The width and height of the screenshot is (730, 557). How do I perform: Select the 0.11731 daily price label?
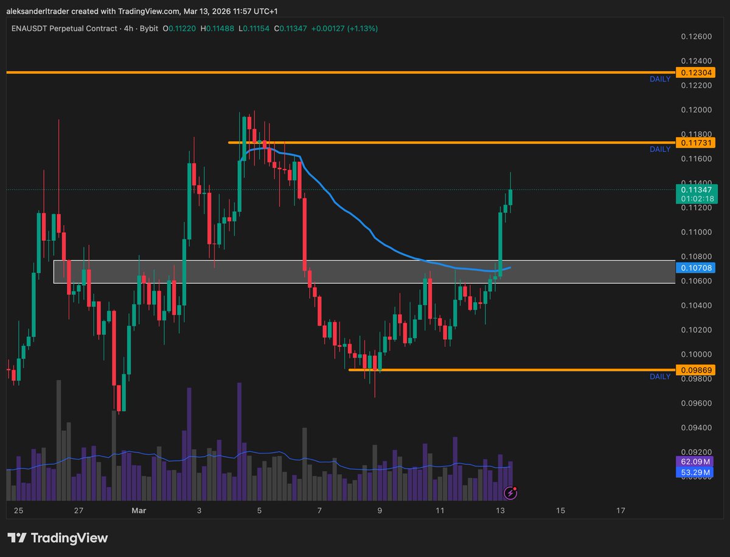697,142
